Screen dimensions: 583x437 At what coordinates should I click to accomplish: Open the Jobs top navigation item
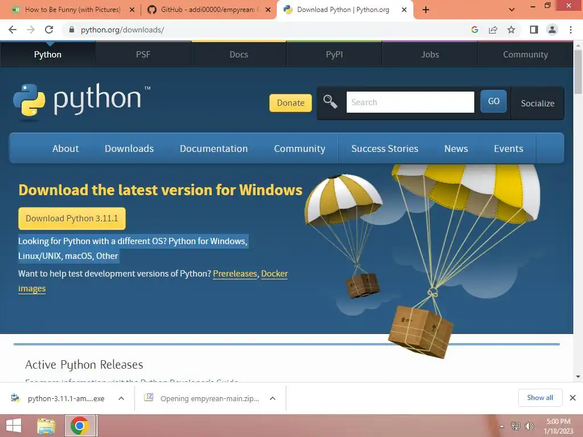(430, 55)
